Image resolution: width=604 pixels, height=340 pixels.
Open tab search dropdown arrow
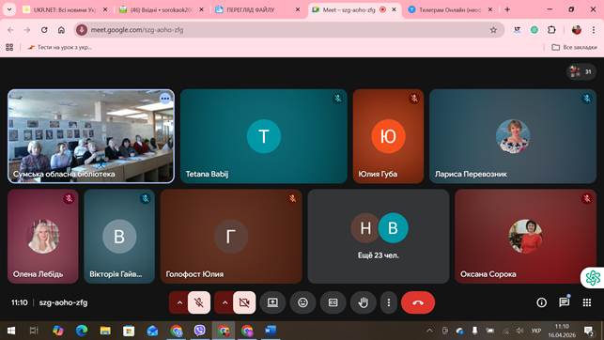[9, 10]
